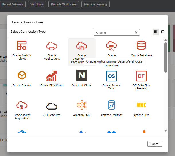This screenshot has width=175, height=156.
Task: Click the scrollbar up arrow
Action: point(166,40)
